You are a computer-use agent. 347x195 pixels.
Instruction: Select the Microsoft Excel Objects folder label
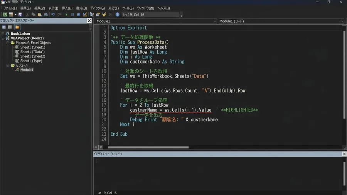[33, 43]
